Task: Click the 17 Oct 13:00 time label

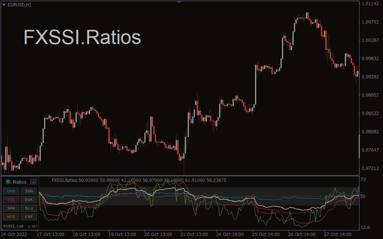Action: point(50,235)
